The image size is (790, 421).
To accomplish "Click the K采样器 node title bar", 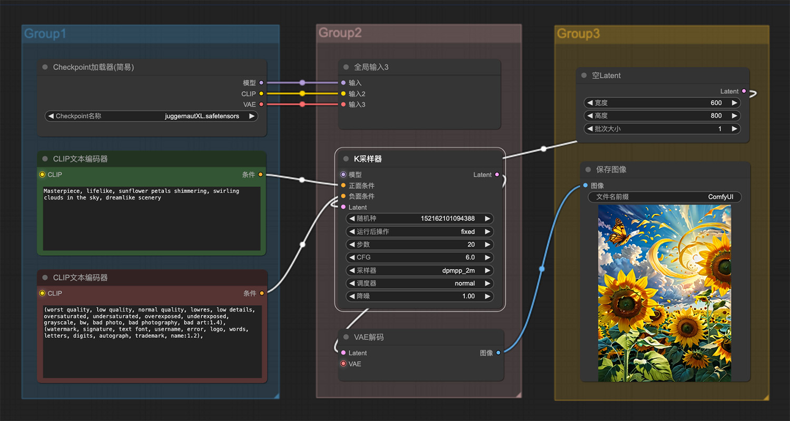I will pos(420,159).
